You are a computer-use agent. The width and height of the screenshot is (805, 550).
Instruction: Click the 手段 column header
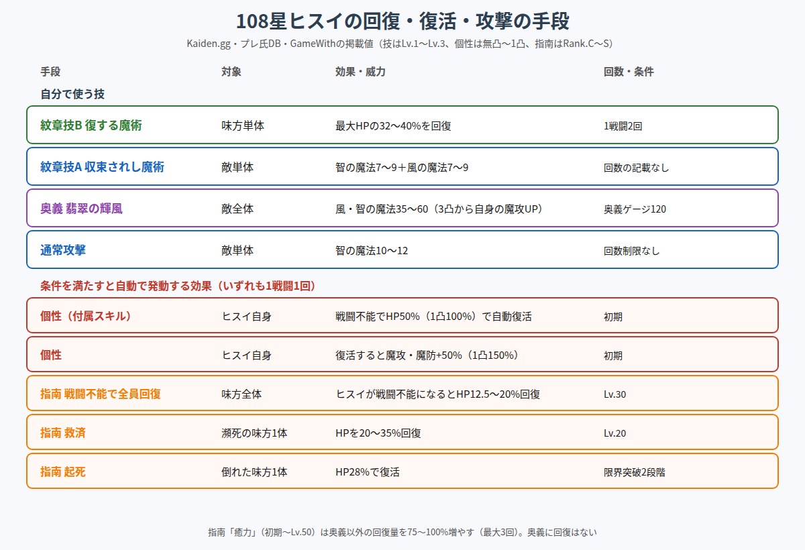tap(50, 72)
